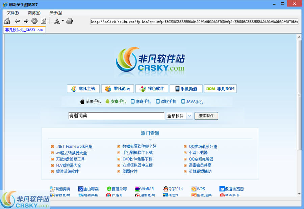Select the JAVA手机 link
The height and width of the screenshot is (209, 304).
coord(192,101)
